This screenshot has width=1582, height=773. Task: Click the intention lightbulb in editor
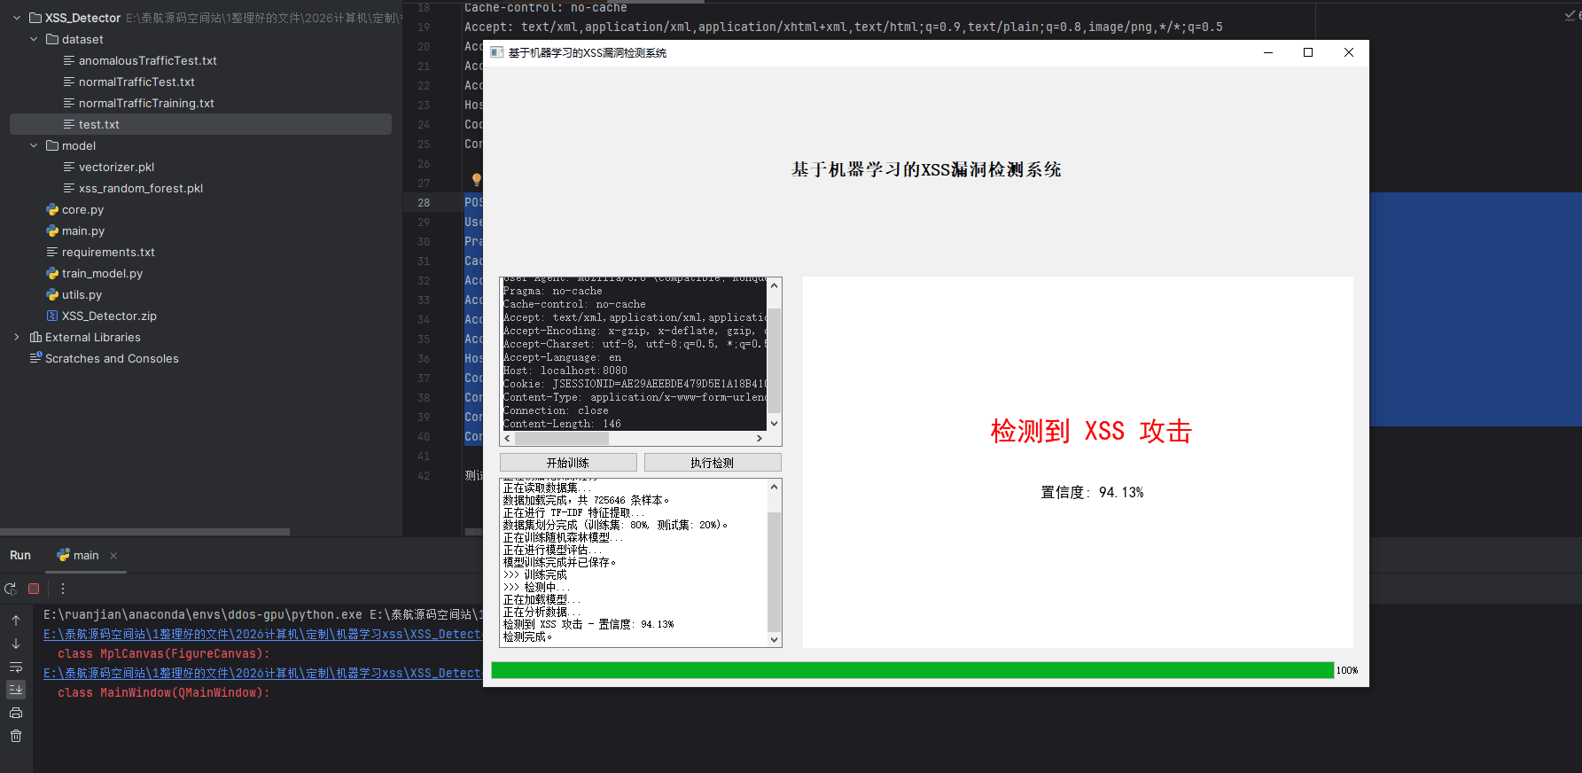(x=476, y=180)
